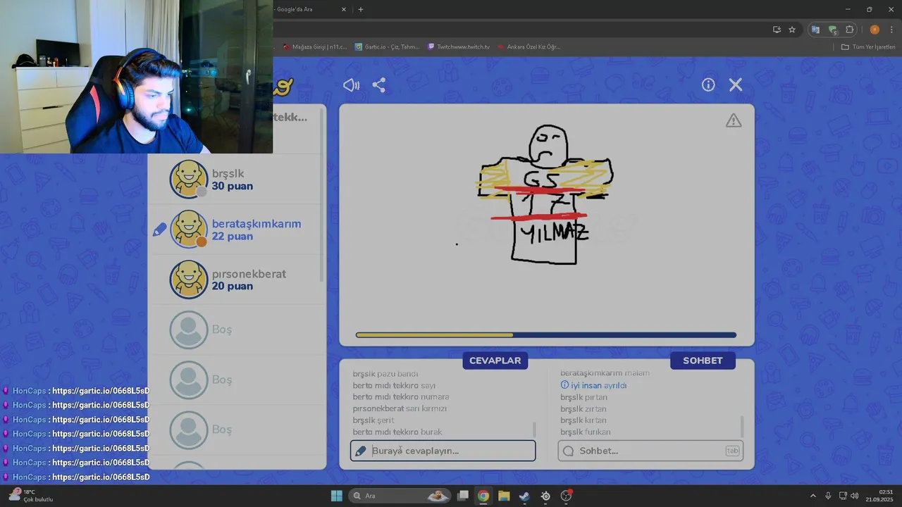902x507 pixels.
Task: Open the Google Translate extension
Action: click(815, 30)
